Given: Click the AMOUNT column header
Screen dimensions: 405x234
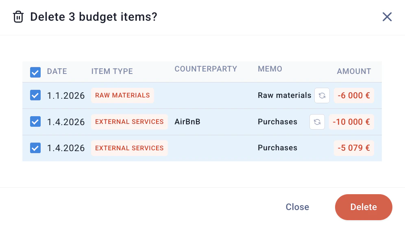Looking at the screenshot, I should tap(354, 71).
